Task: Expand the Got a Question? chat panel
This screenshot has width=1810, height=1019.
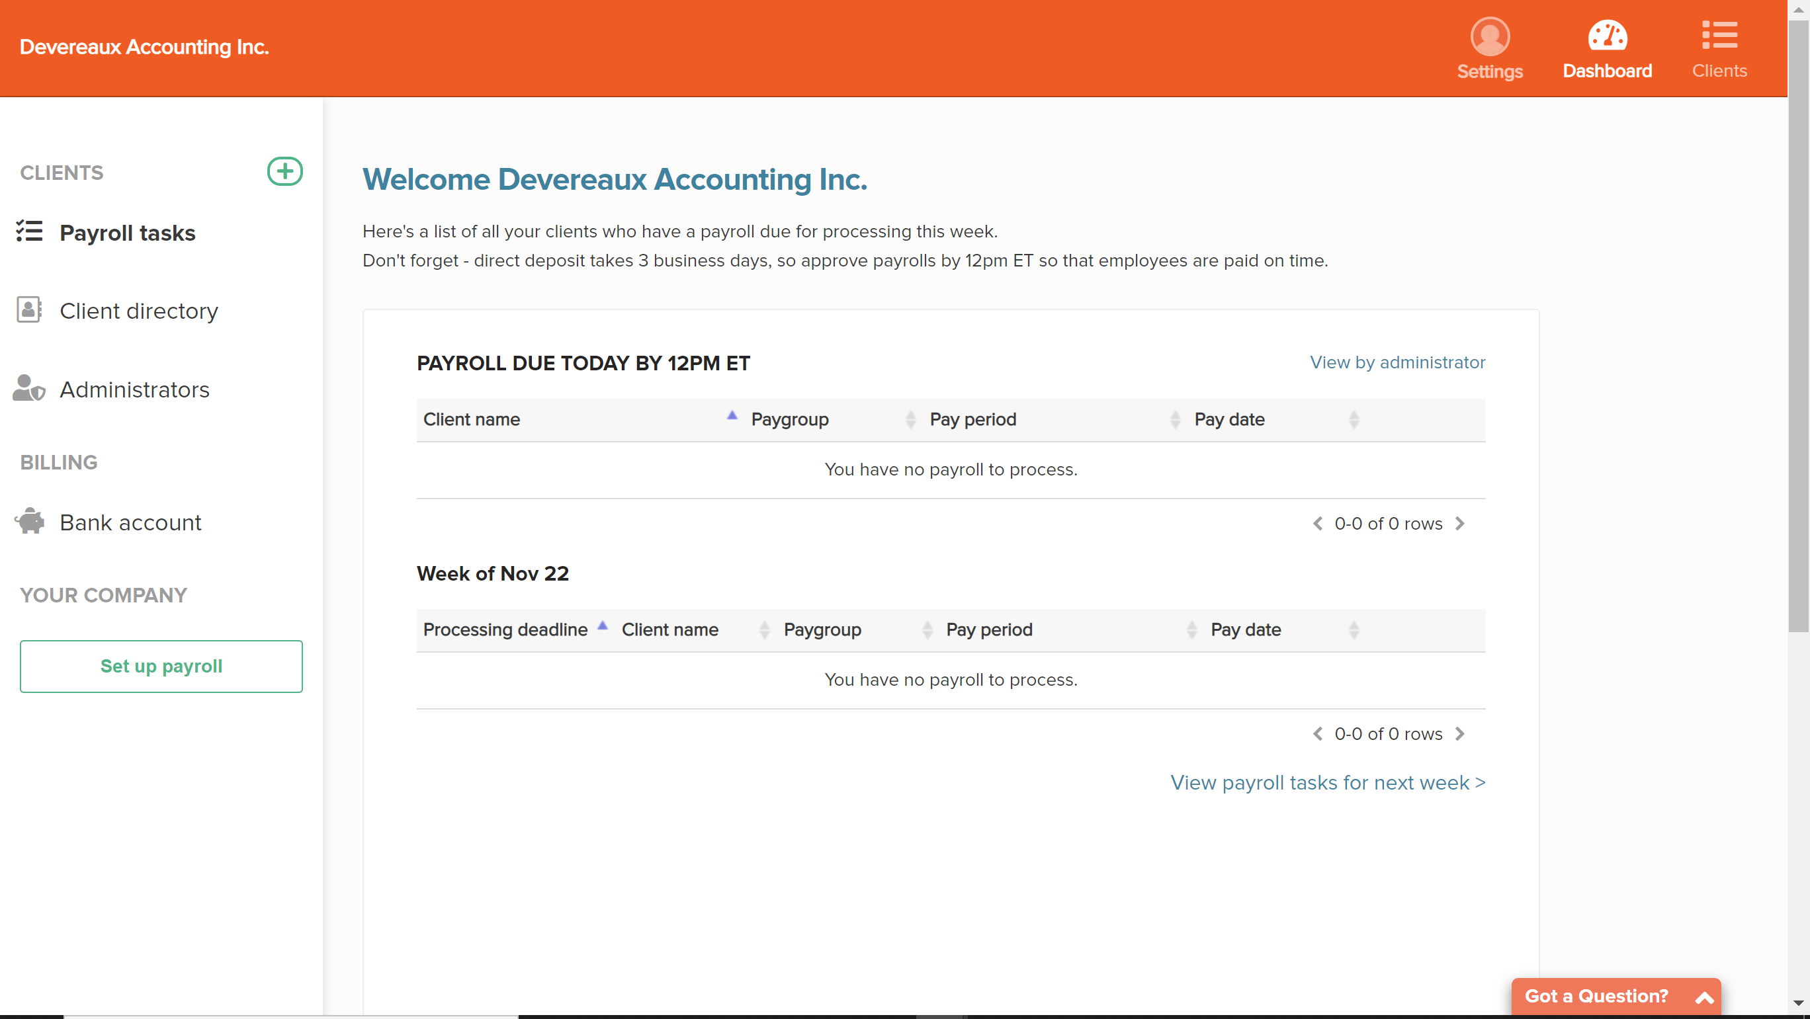Action: click(x=1704, y=997)
